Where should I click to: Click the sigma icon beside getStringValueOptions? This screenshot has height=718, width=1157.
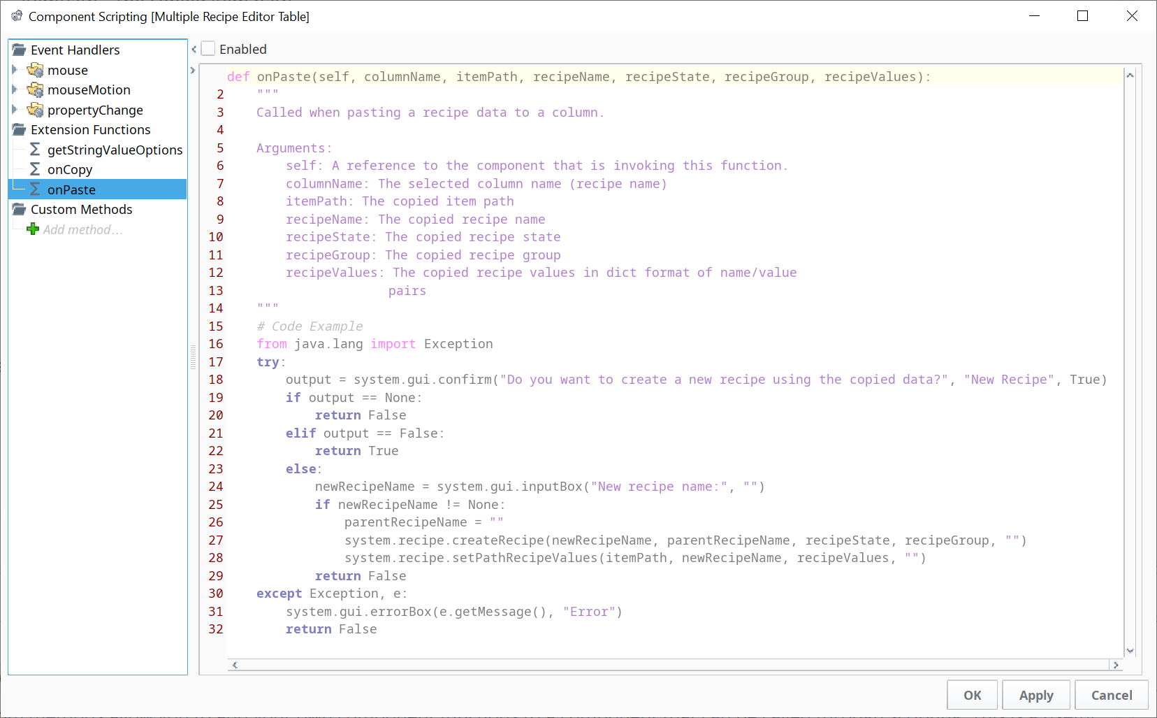click(x=35, y=150)
